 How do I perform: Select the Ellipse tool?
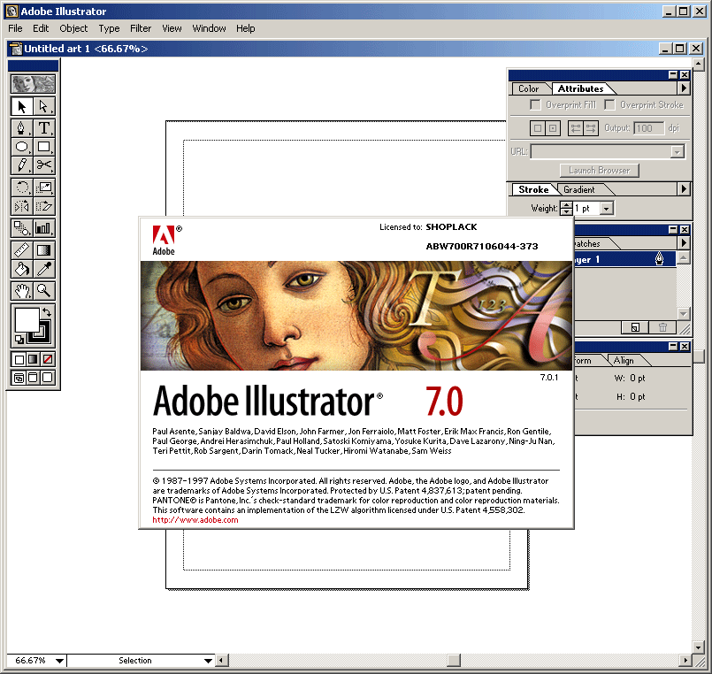21,147
